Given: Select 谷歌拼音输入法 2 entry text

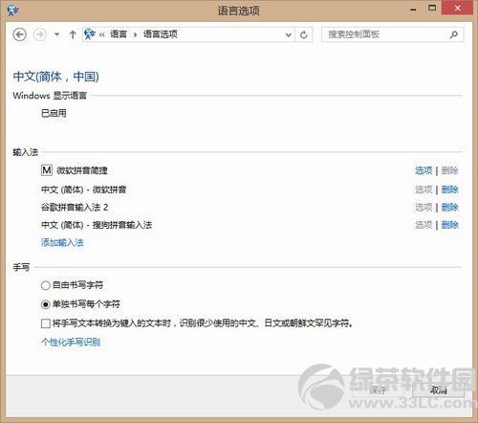Looking at the screenshot, I should (x=75, y=208).
